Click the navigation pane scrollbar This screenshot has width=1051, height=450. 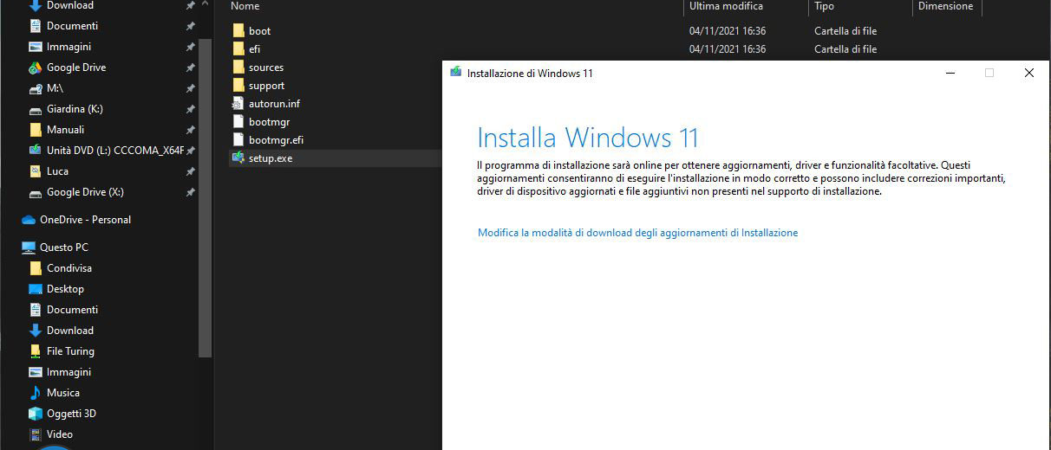(x=206, y=198)
